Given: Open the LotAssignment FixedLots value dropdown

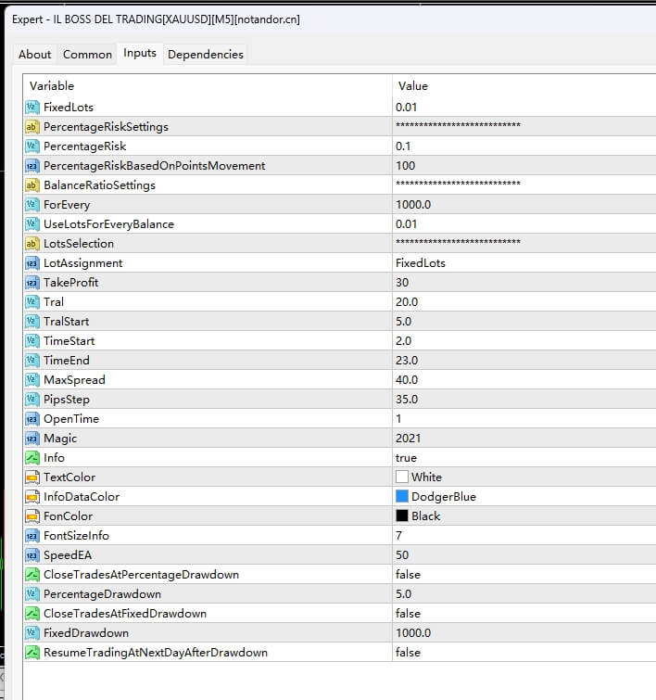Looking at the screenshot, I should 420,263.
